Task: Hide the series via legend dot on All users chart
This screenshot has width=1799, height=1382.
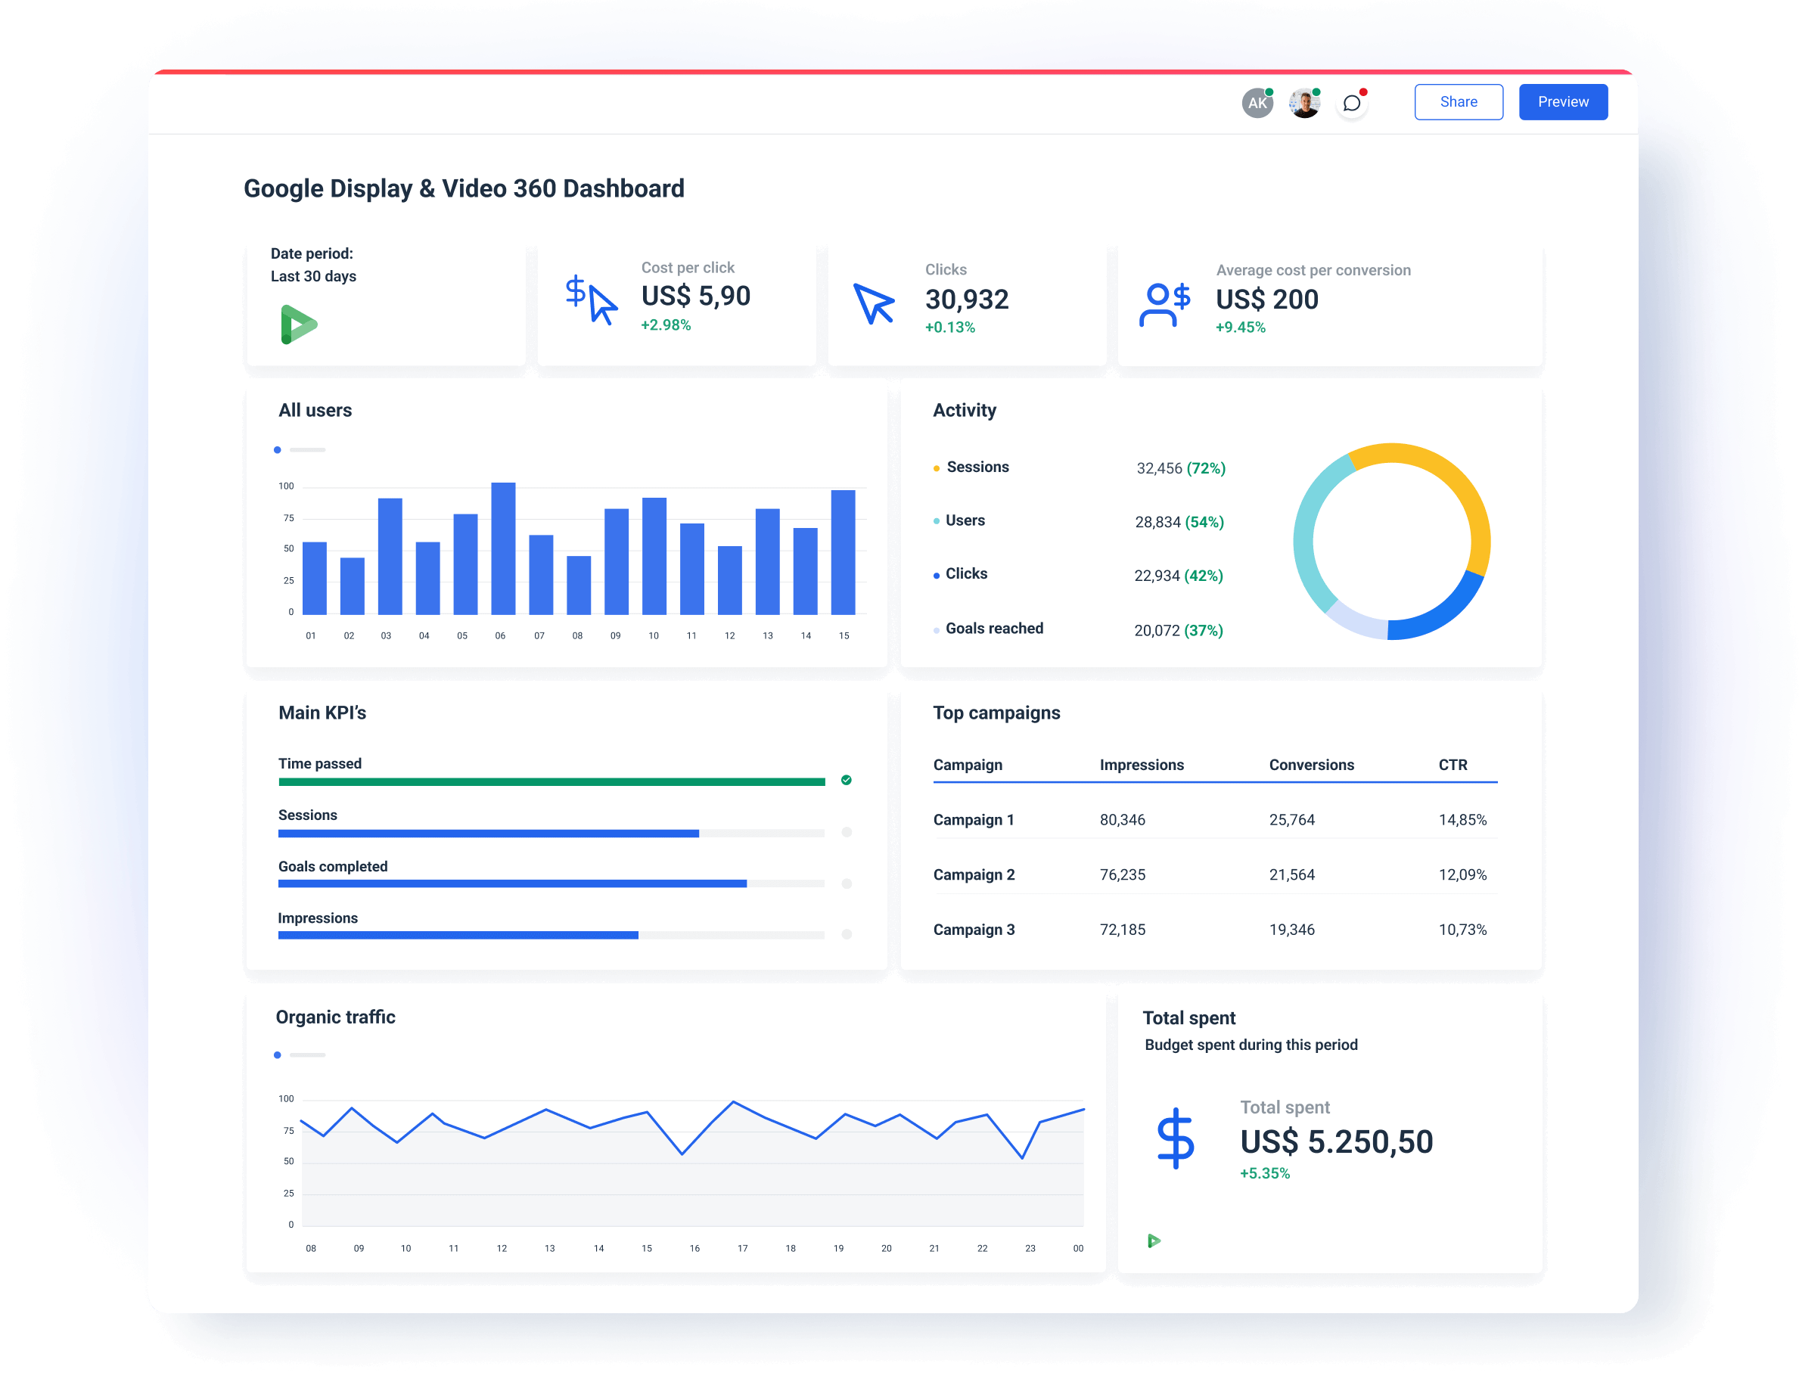Action: 278,450
